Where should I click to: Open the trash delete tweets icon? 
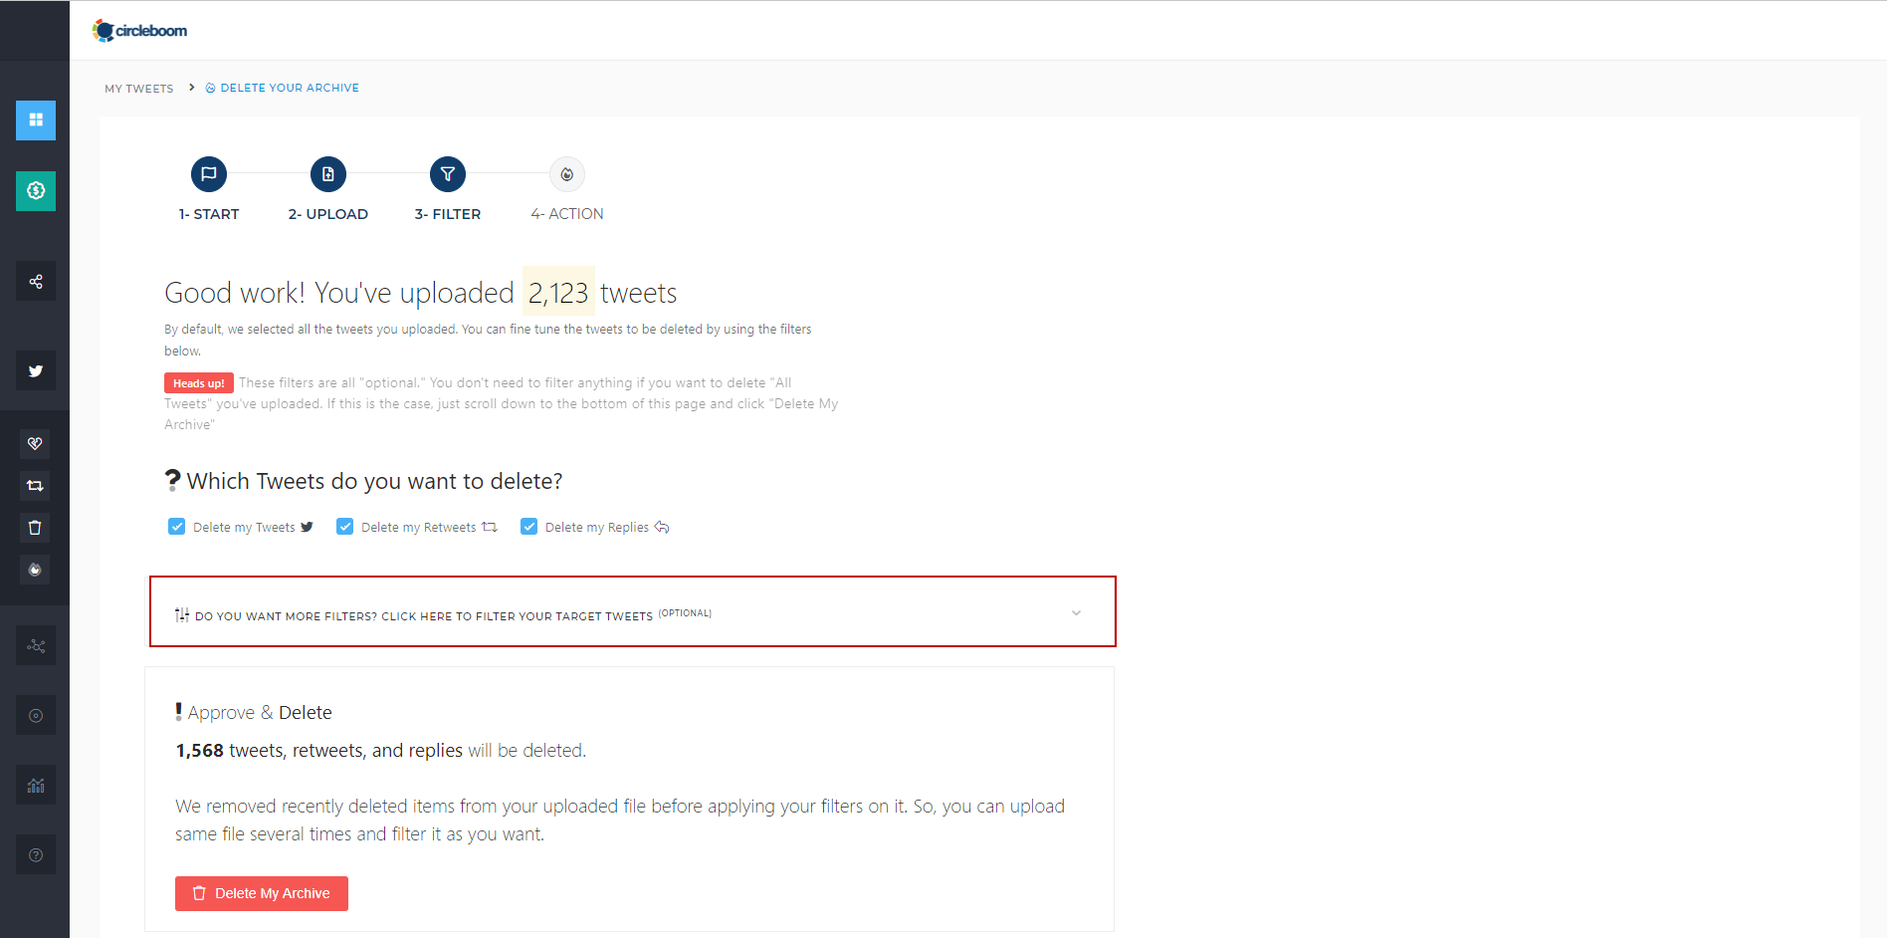[36, 528]
